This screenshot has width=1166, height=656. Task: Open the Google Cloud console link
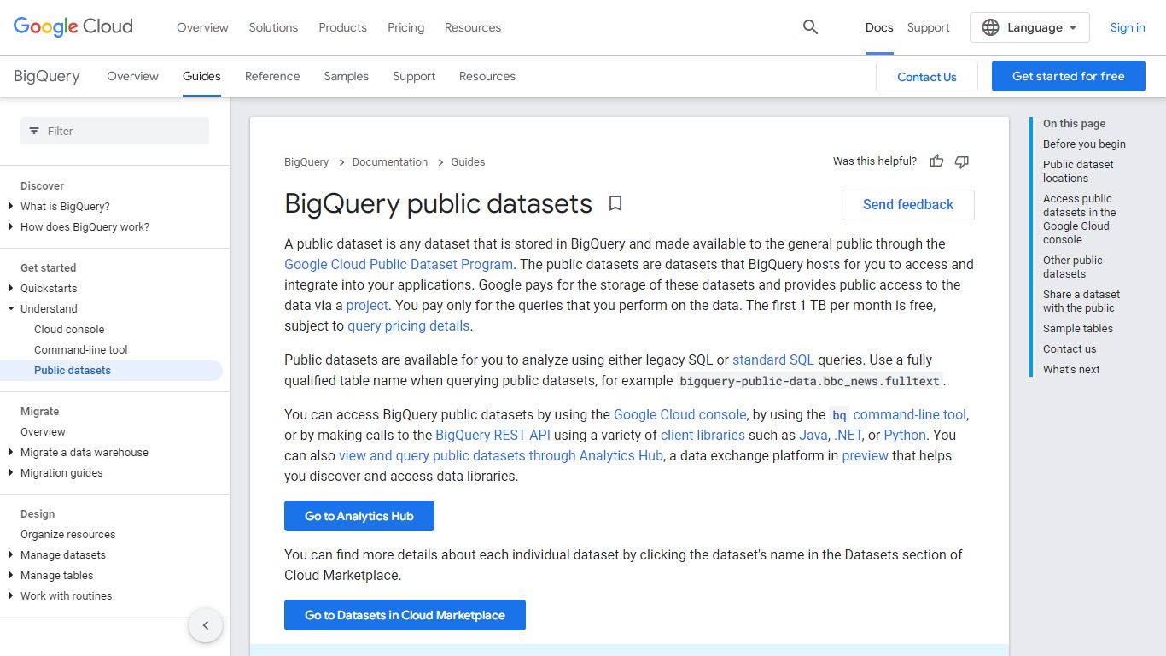pos(680,414)
